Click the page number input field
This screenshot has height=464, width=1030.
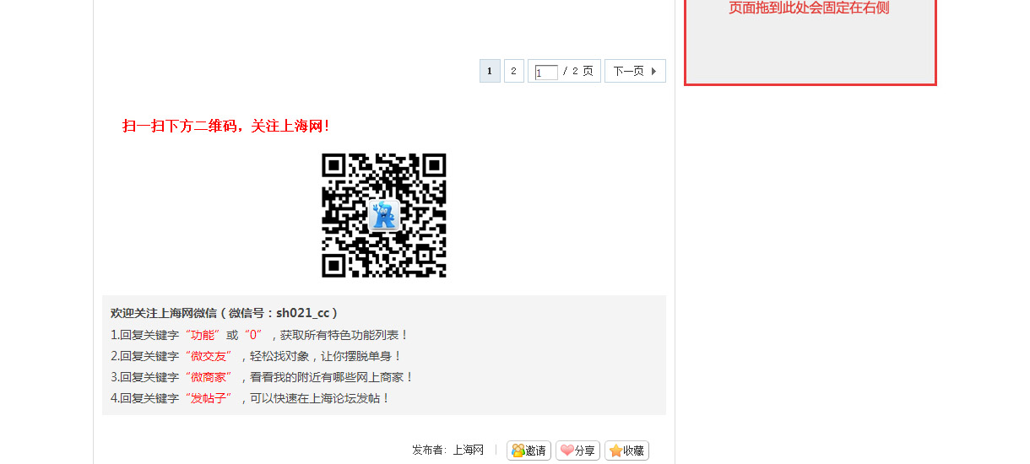pos(546,73)
